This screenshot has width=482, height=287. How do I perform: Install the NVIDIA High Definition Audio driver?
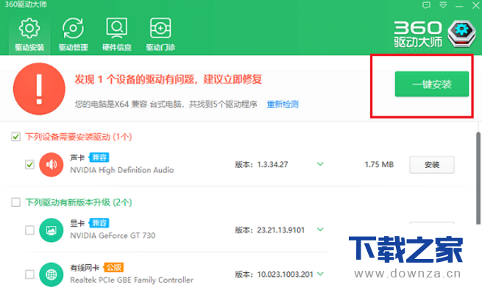point(432,165)
